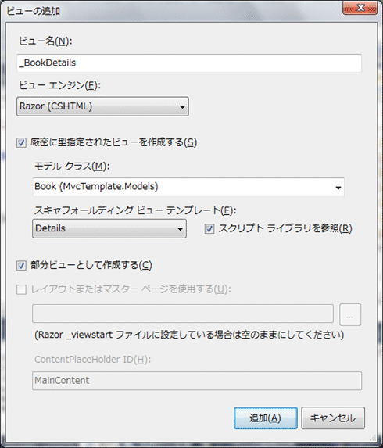Click the スキャフォールディング ビュー テンプレート label
The image size is (383, 448).
click(x=135, y=210)
